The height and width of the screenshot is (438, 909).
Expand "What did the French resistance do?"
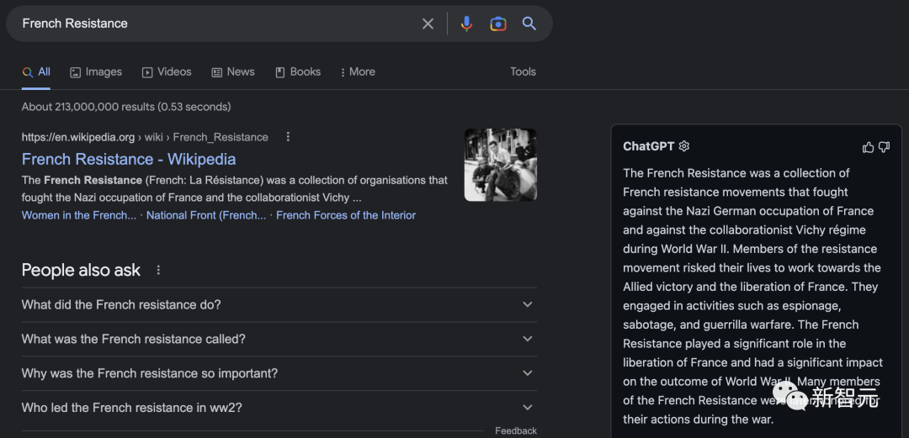tap(528, 304)
